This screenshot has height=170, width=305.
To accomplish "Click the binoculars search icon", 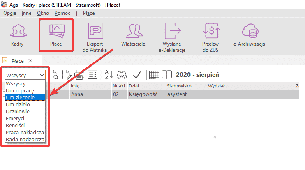I will (122, 75).
